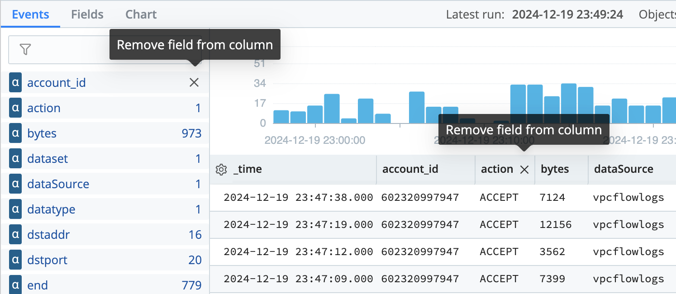Click vpcflowlogs in the 23:47:19 row
Screen dimensions: 676x294
(628, 224)
